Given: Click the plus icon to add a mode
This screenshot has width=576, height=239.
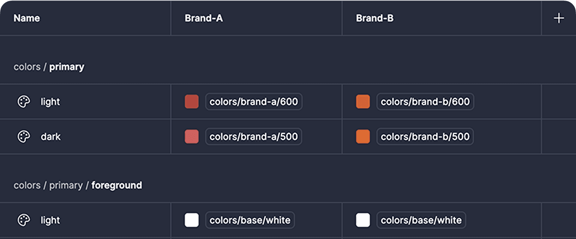Looking at the screenshot, I should click(x=558, y=18).
